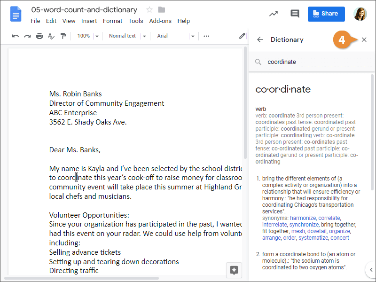Open the Tools menu

(135, 21)
